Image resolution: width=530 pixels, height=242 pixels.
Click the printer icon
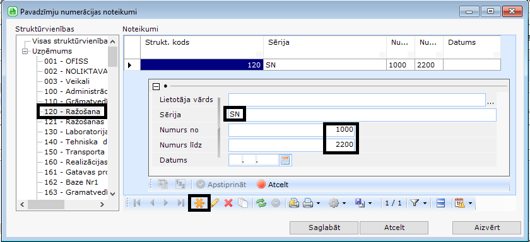click(x=308, y=203)
